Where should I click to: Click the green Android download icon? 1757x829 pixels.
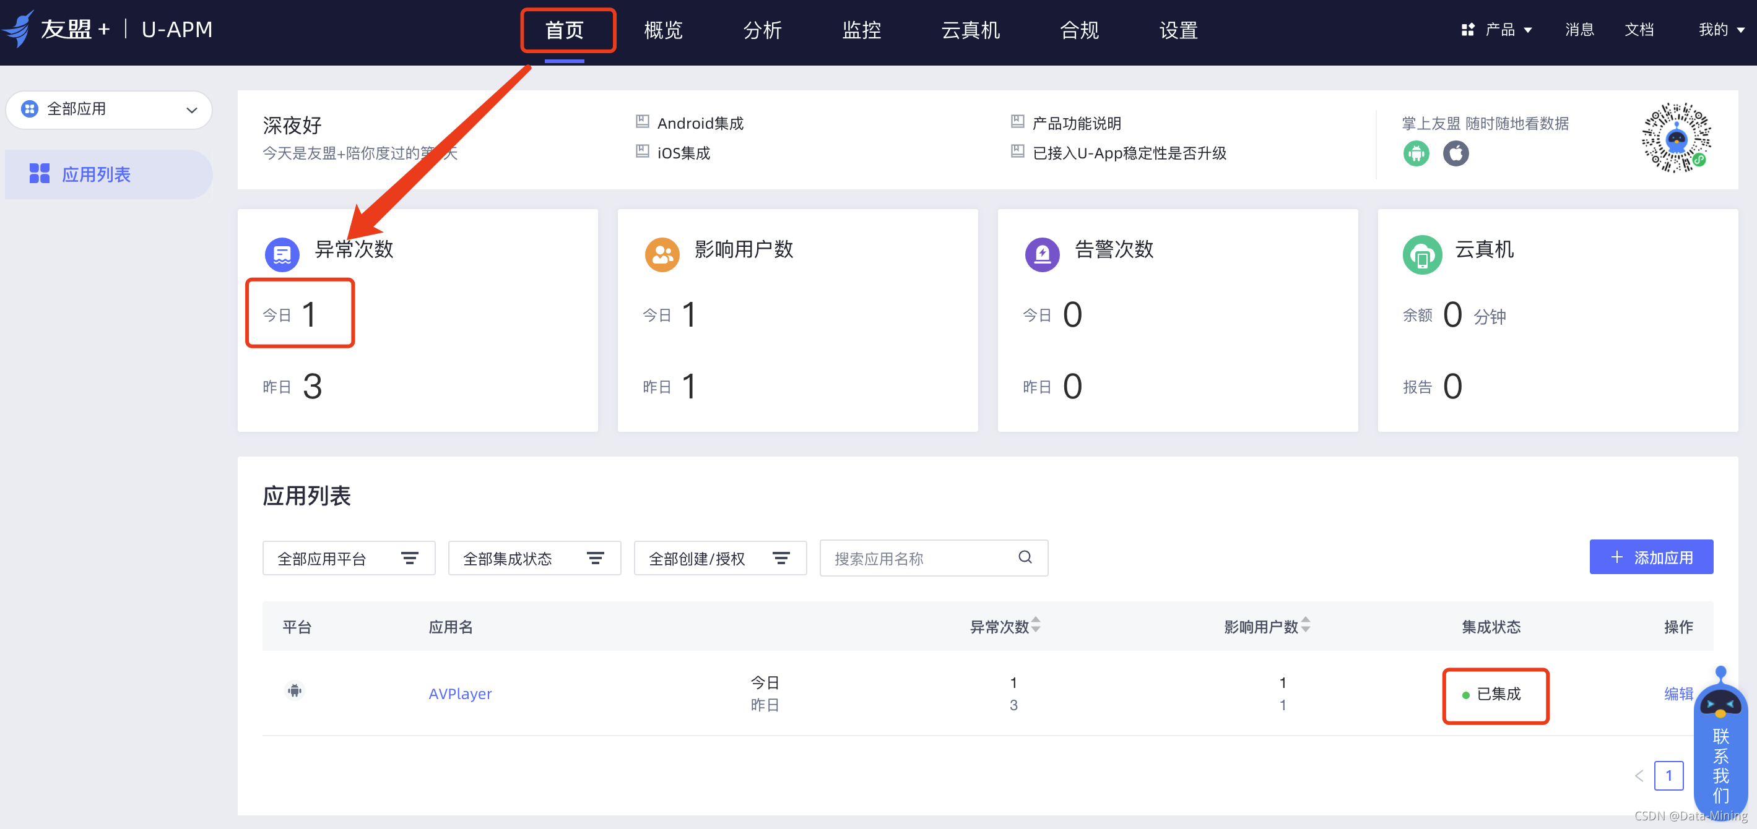click(x=1416, y=153)
